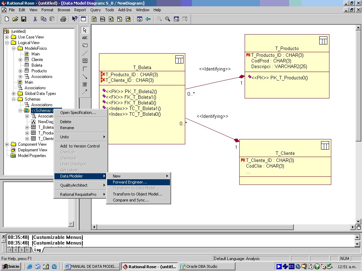Image resolution: width=362 pixels, height=271 pixels.
Task: Click the diagram vertical scroll down arrow
Action: point(358,222)
